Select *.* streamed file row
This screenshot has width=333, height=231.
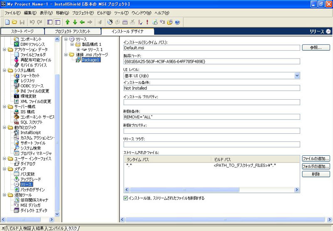click(212, 165)
